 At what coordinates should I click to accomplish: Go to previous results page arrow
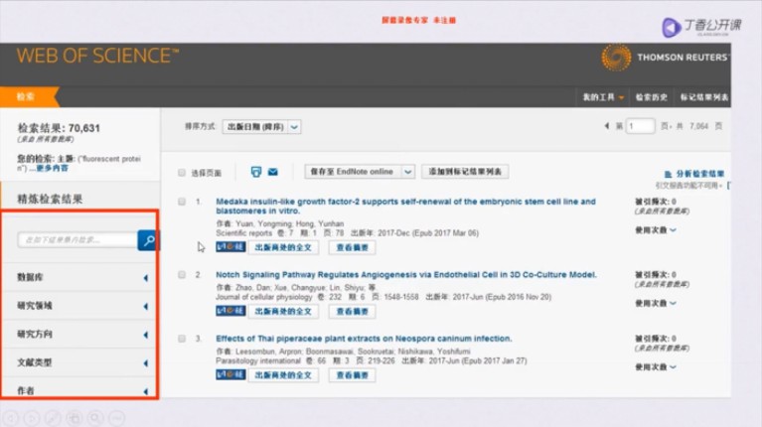(607, 126)
